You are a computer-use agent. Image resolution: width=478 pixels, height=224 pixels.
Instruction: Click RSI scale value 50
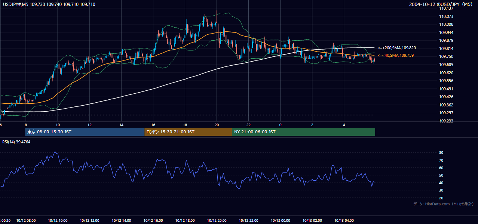441,175
